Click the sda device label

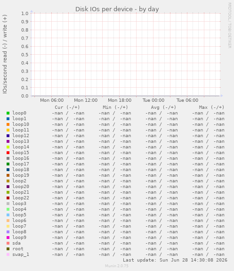pyautogui.click(x=16, y=243)
